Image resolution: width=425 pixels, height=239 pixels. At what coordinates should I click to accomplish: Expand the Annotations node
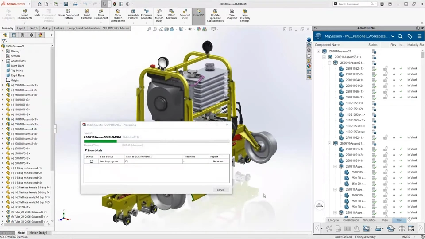3,61
